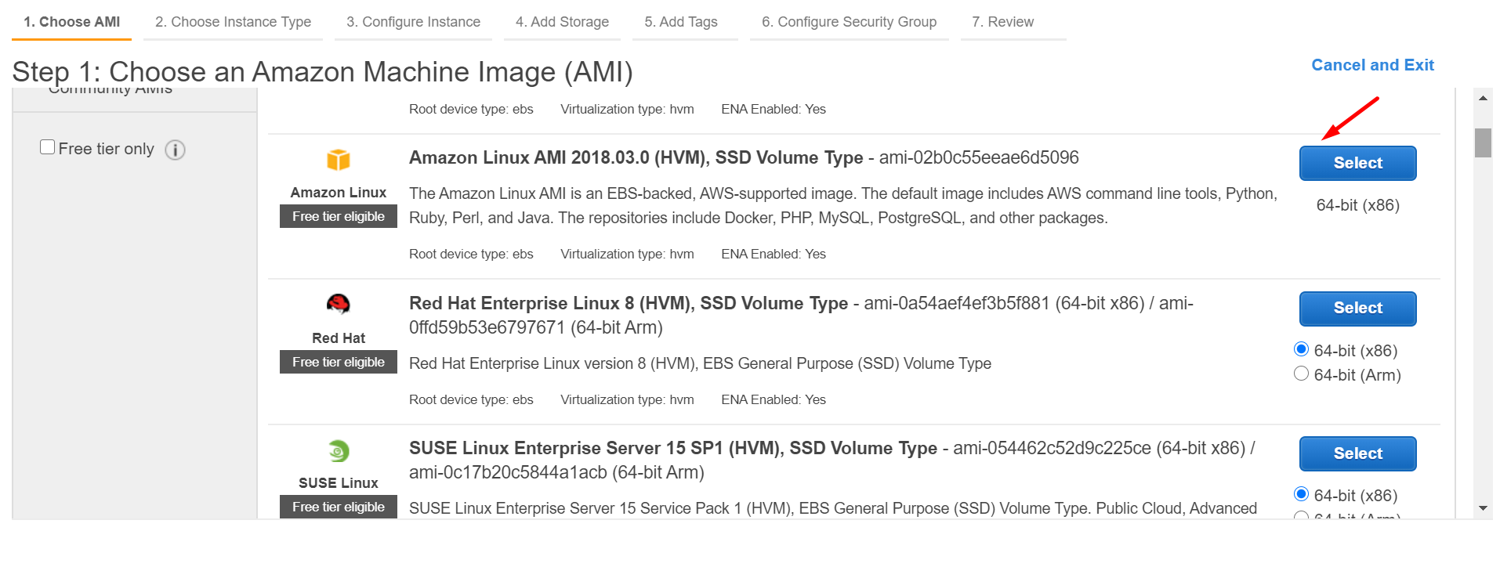Click the SUSE Linux vendor name label

(x=339, y=483)
